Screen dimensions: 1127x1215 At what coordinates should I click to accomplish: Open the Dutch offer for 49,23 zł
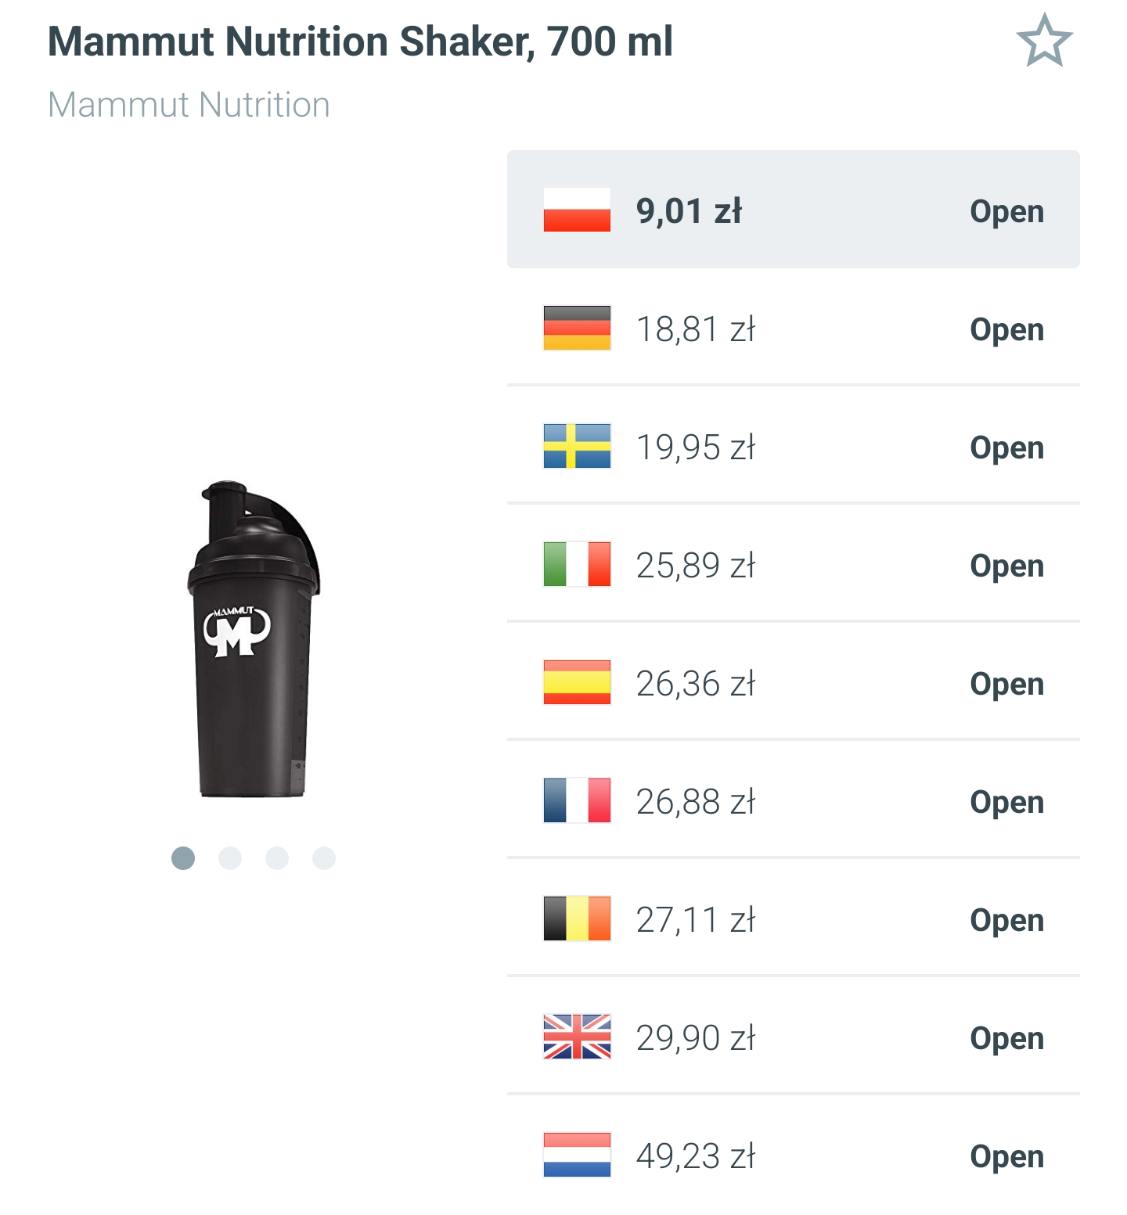pyautogui.click(x=1006, y=1156)
